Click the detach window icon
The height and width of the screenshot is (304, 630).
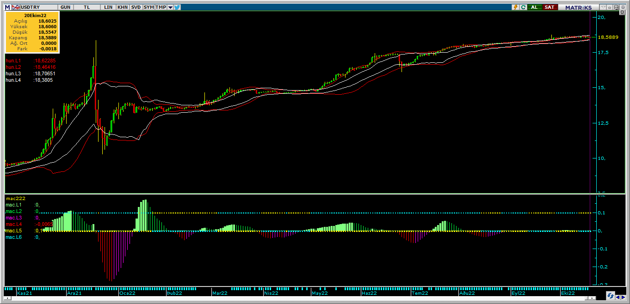click(x=617, y=7)
